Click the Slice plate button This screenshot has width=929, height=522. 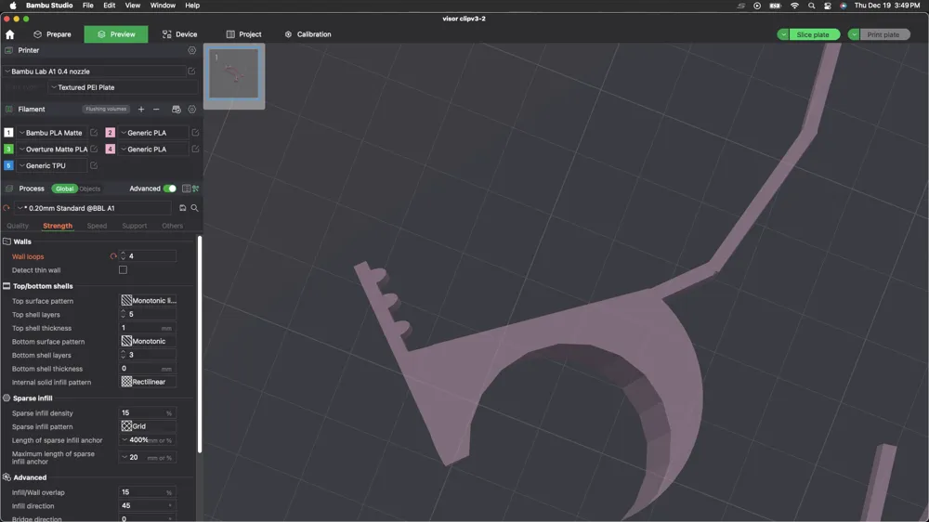coord(813,34)
